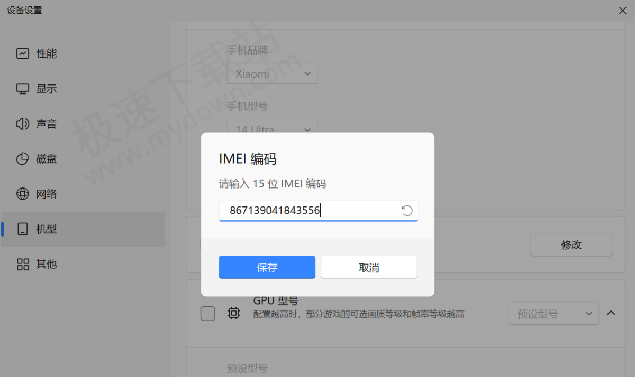
Task: Click the 声音 speaker icon
Action: pos(22,124)
